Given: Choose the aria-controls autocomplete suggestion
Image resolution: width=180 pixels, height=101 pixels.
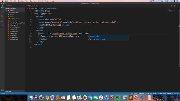Looking at the screenshot, I should coord(108,39).
